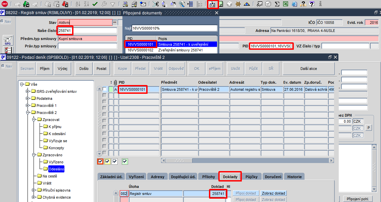381x202 pixels.
Task: Click the envelope send-mail icon
Action: pyautogui.click(x=143, y=4)
